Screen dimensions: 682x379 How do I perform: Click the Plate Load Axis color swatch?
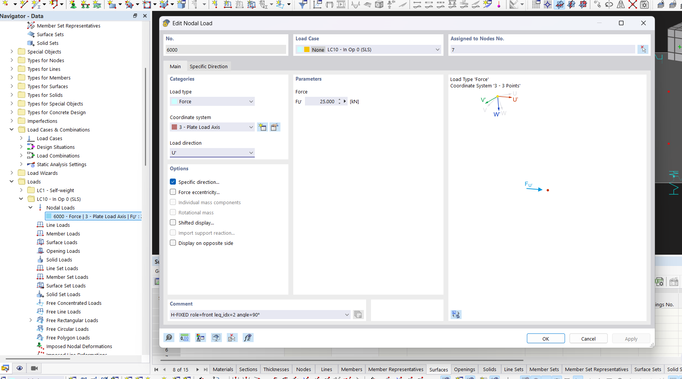pyautogui.click(x=174, y=127)
